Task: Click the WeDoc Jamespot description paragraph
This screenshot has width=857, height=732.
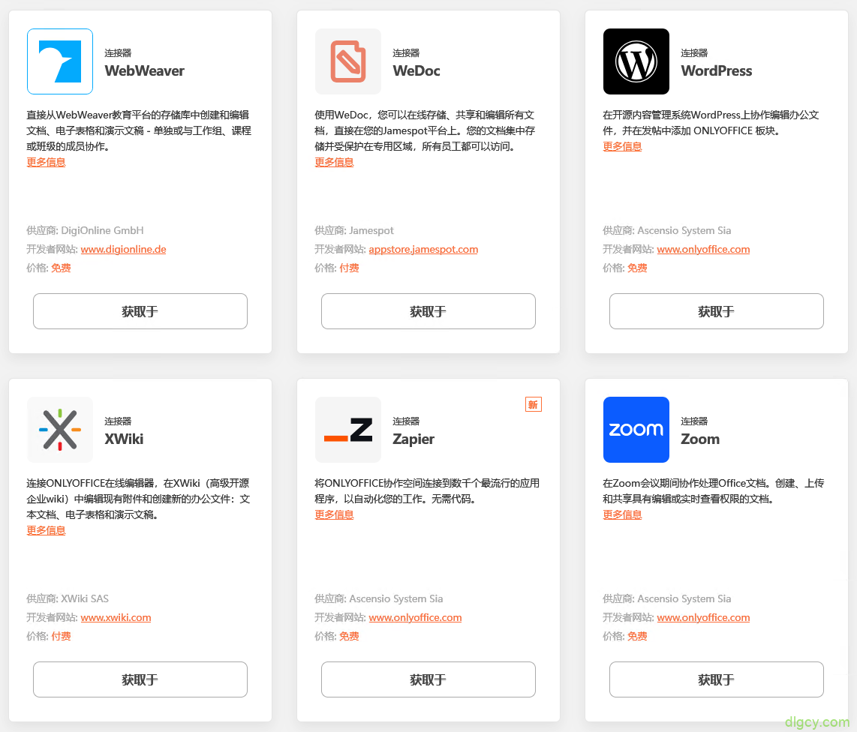Action: [x=425, y=130]
